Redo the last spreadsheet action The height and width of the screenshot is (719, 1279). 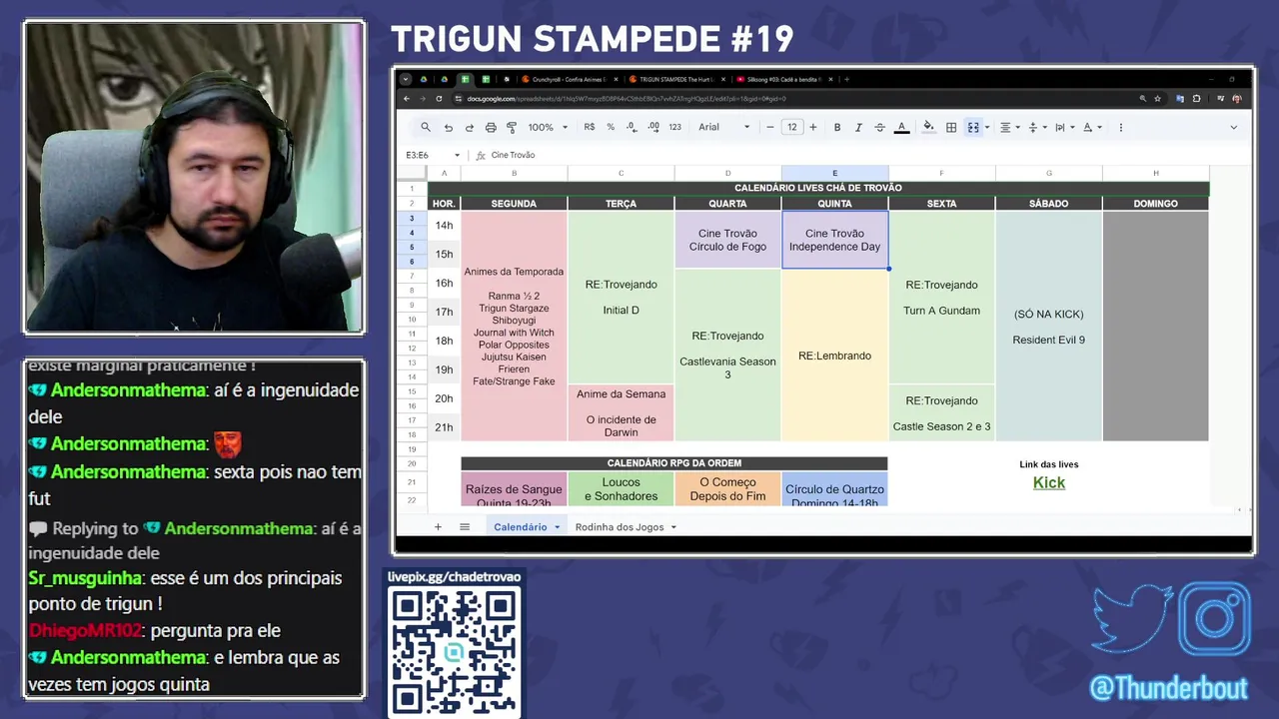469,127
